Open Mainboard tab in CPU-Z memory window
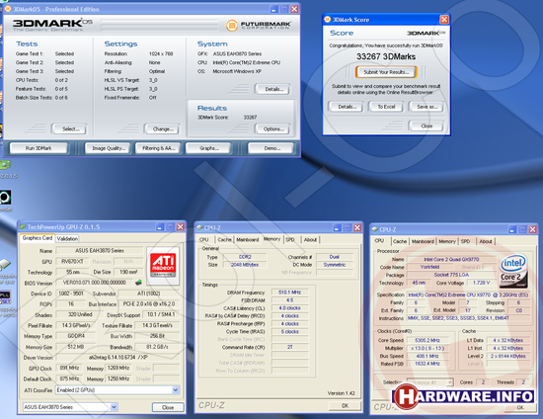 tap(247, 239)
